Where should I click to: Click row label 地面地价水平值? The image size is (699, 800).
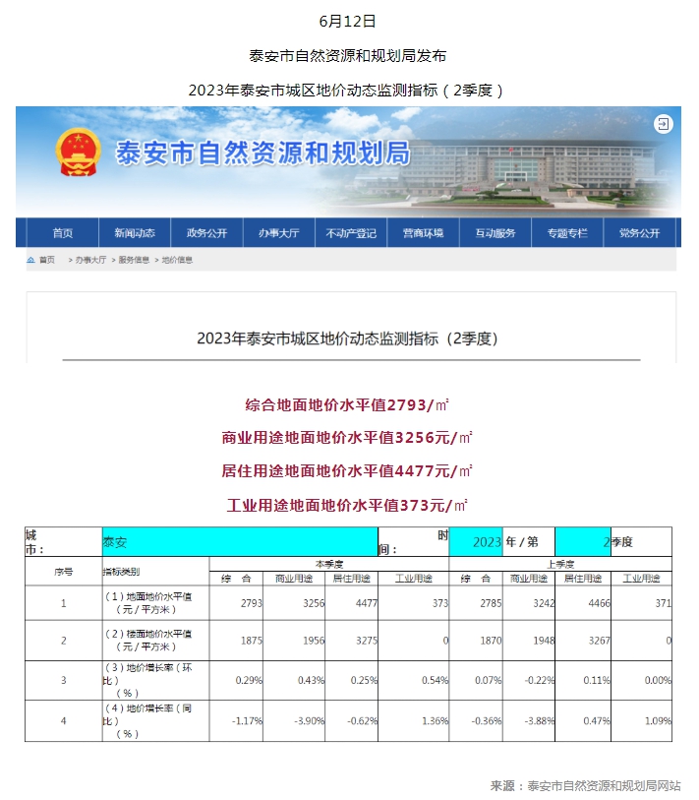(147, 603)
